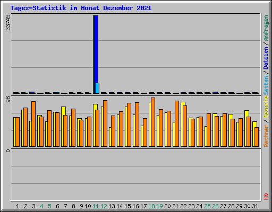Click the red 'kB' legend label
This screenshot has width=272, height=212.
coord(266,197)
